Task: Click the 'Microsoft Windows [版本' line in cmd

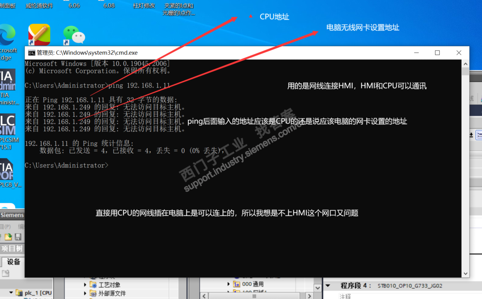Action: click(x=98, y=64)
